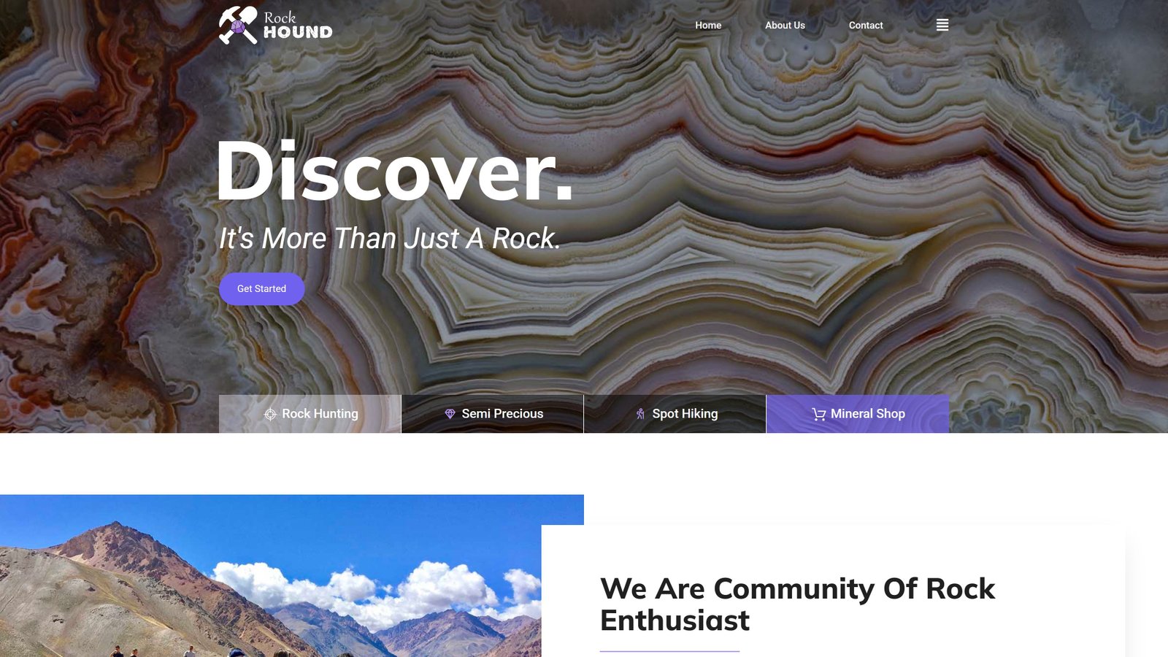Click the It's More Than Just A Rock tagline

click(x=389, y=238)
